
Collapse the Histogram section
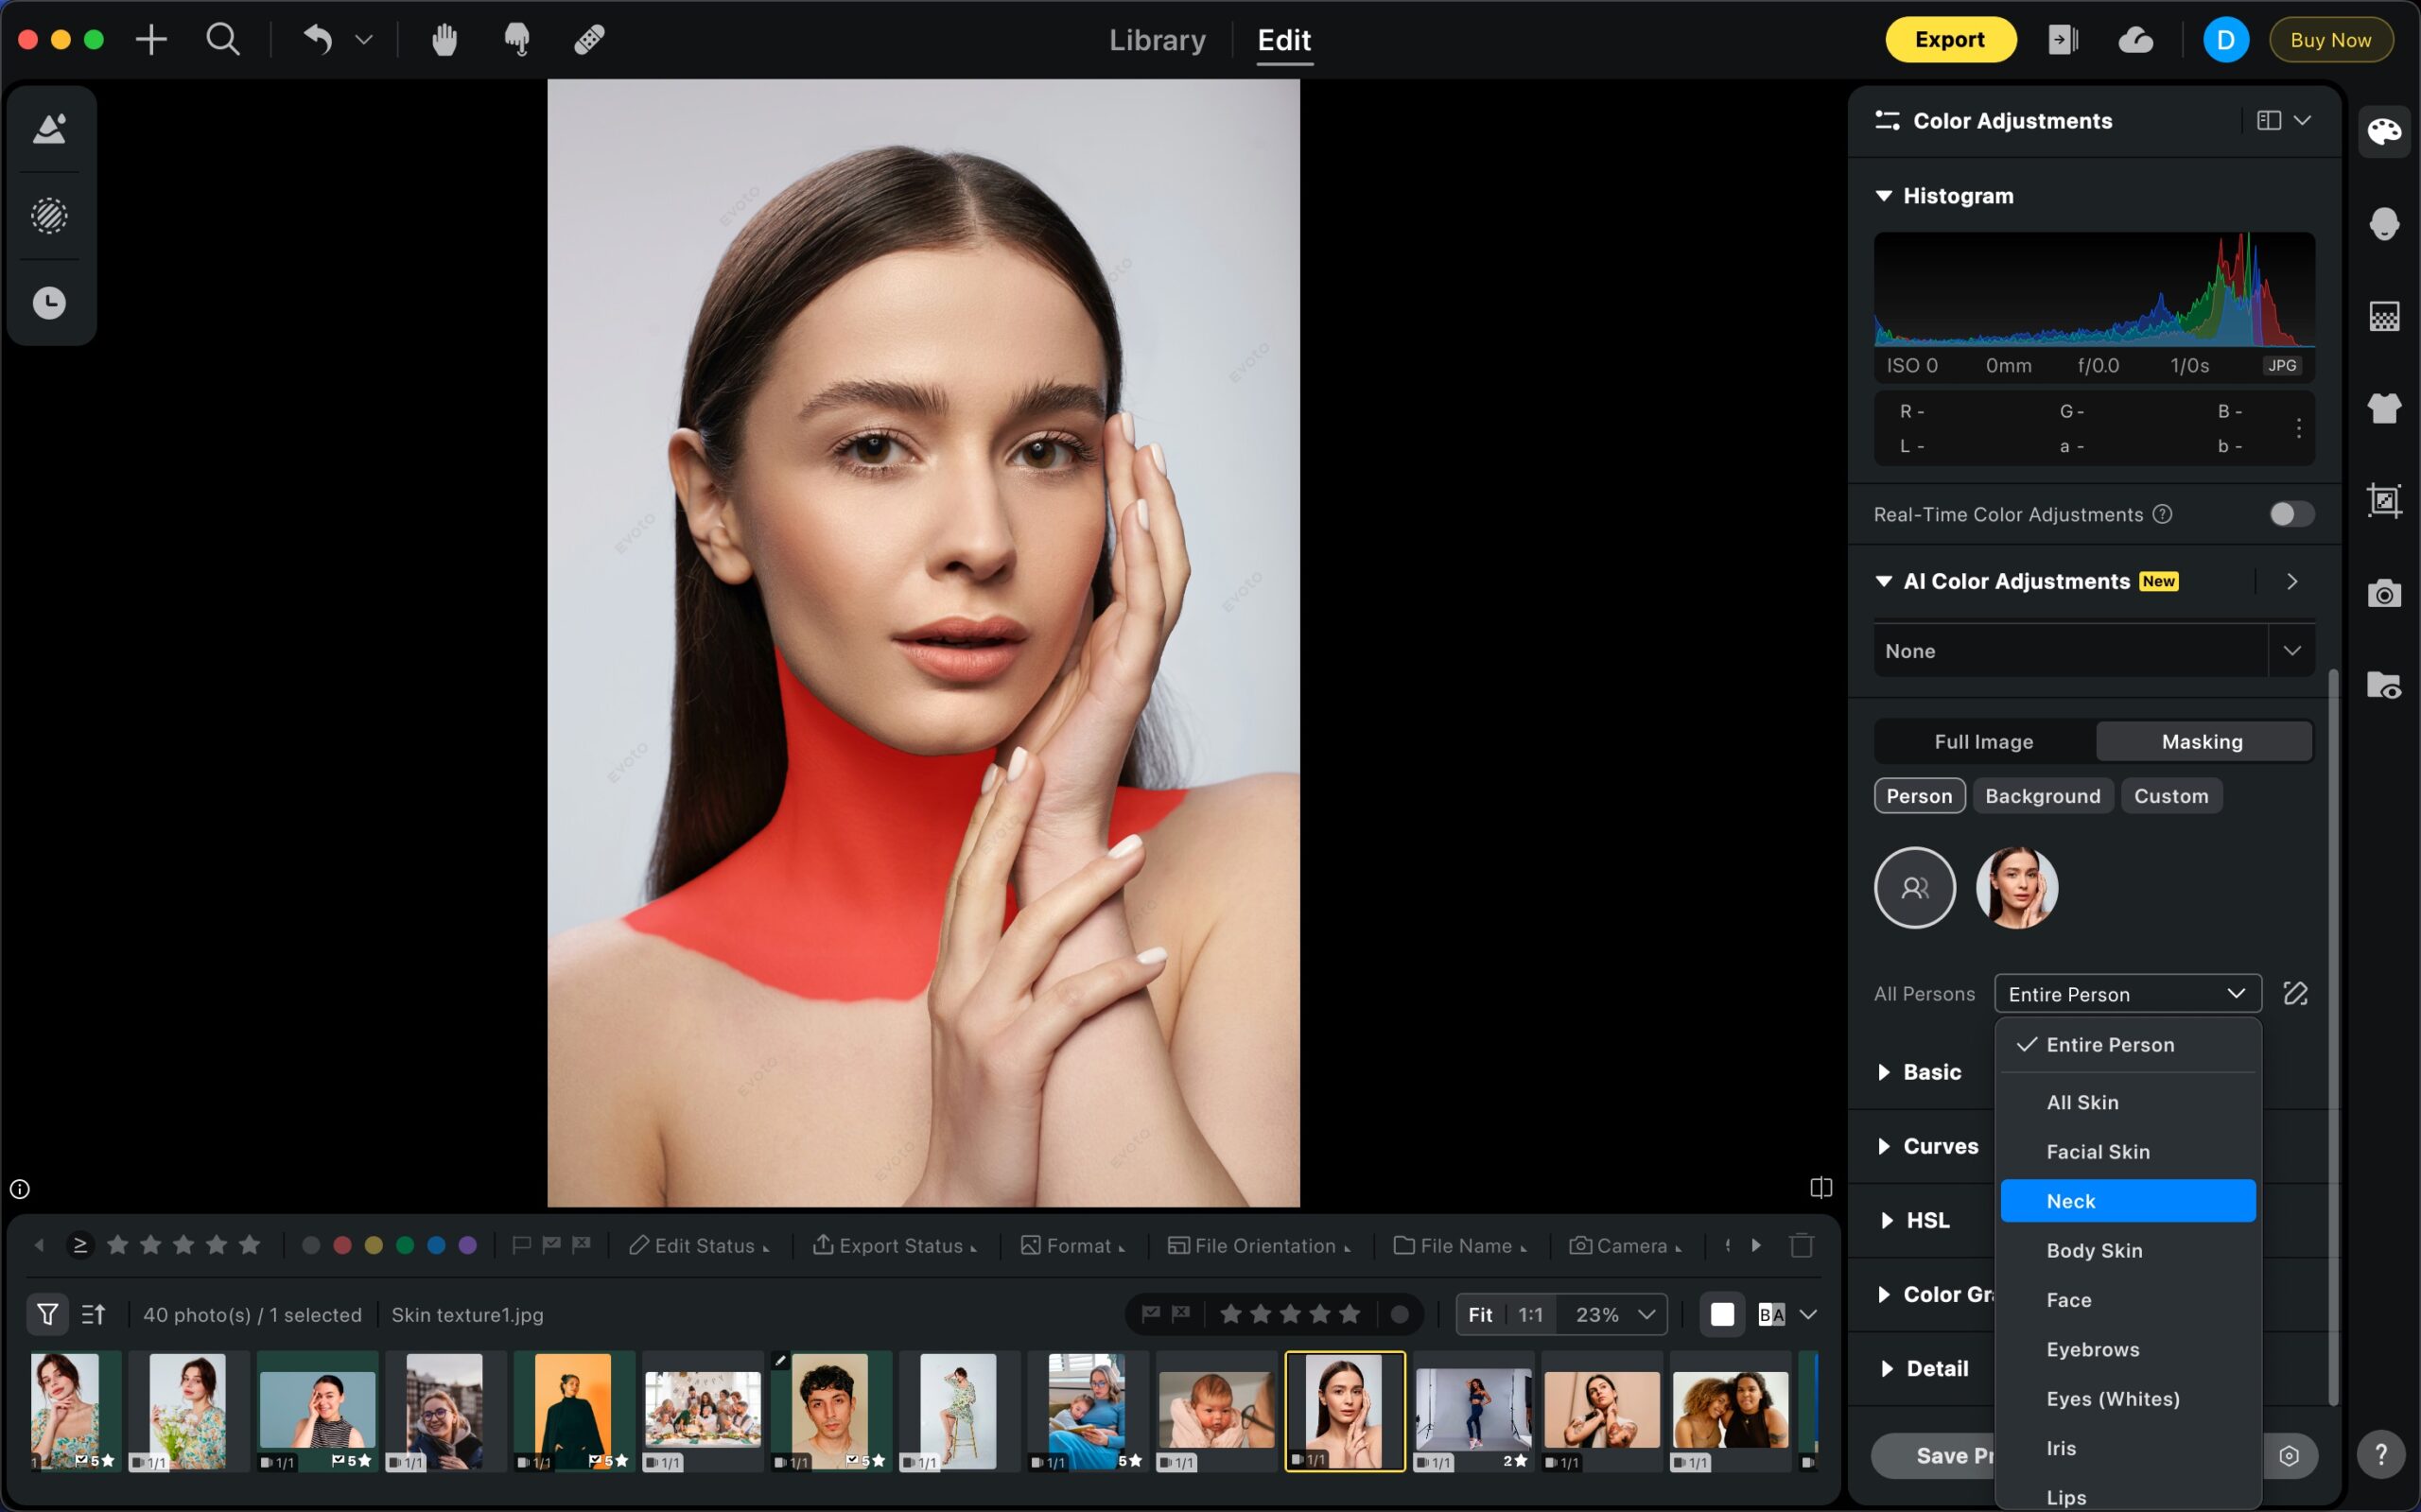[x=1884, y=196]
